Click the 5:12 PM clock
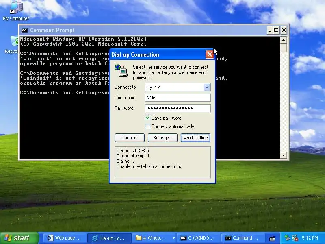325x244 pixels. click(310, 238)
